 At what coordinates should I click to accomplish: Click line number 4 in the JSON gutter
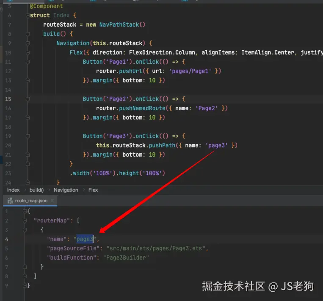[7, 239]
